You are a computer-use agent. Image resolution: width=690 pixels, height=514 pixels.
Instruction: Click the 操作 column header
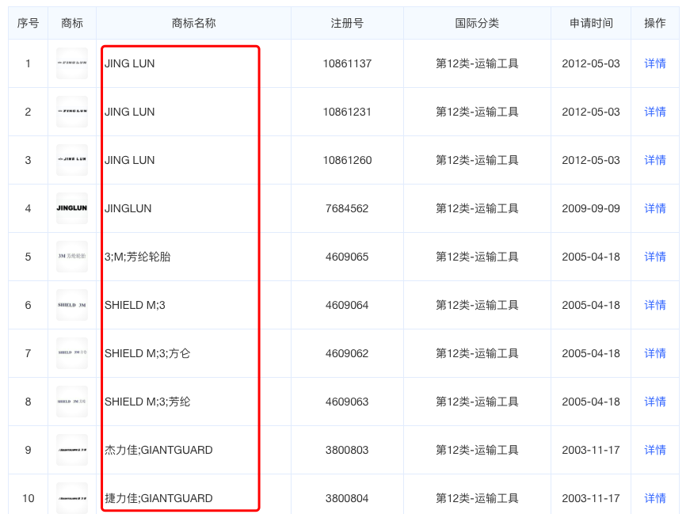click(x=655, y=23)
